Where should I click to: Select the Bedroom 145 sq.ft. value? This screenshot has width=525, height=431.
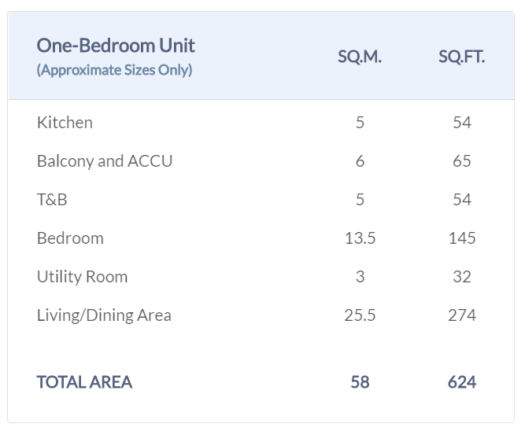(462, 238)
